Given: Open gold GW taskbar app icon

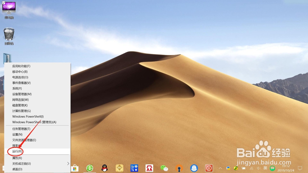Looking at the screenshot, I should 120,168.
